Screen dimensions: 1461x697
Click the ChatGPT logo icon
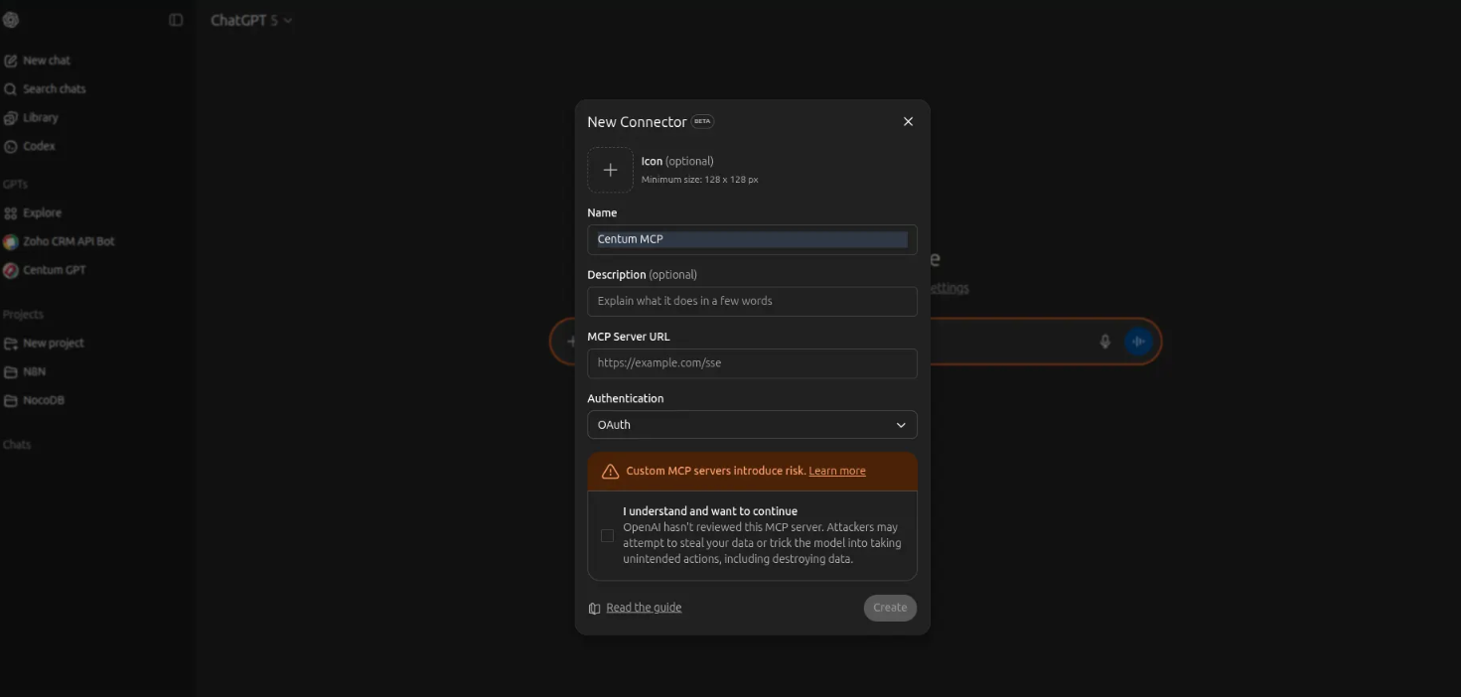[x=11, y=20]
